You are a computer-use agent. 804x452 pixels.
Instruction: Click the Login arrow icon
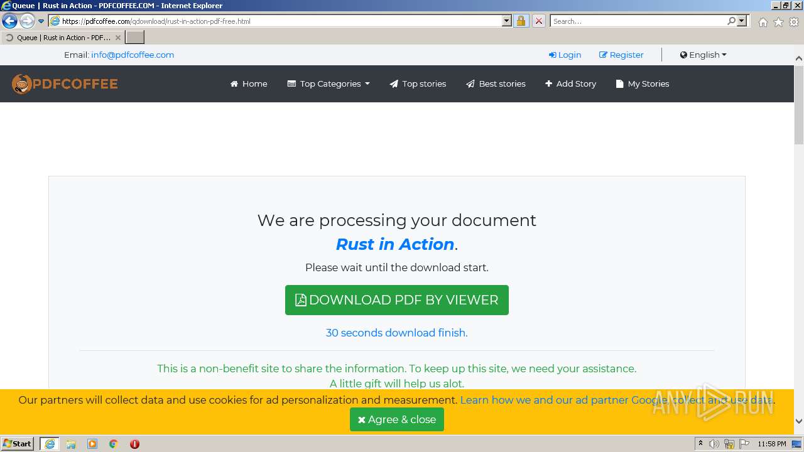click(x=553, y=55)
